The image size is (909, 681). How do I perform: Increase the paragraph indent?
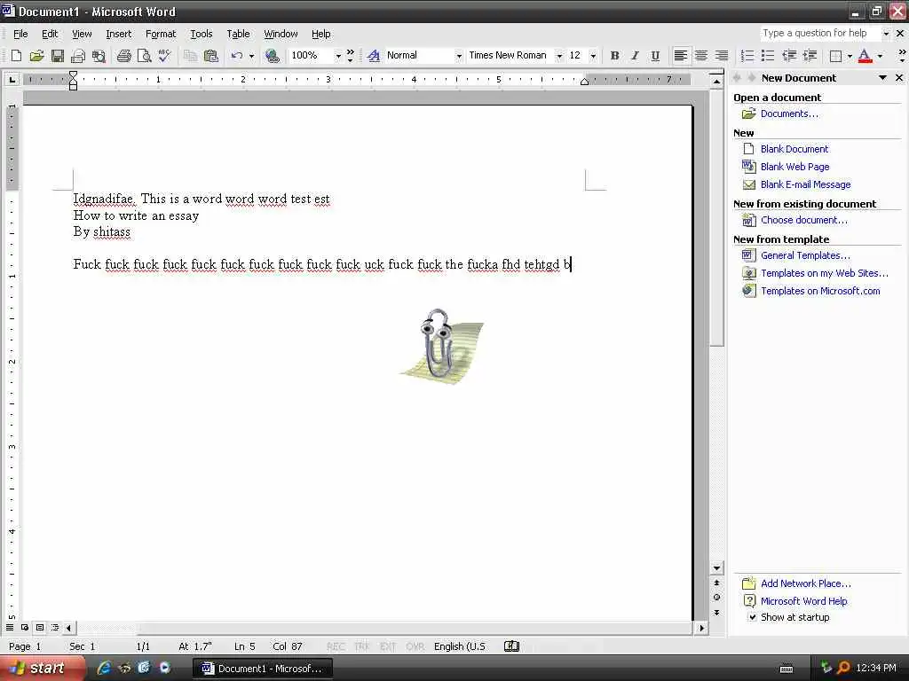(x=810, y=56)
